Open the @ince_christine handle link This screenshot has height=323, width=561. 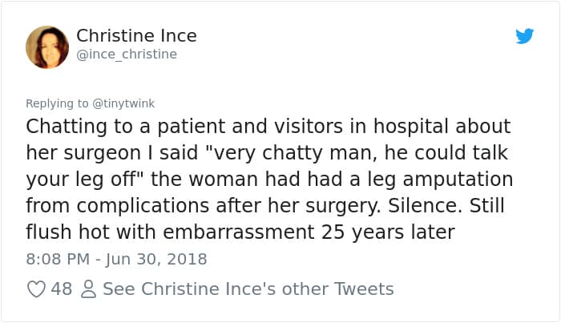(127, 55)
